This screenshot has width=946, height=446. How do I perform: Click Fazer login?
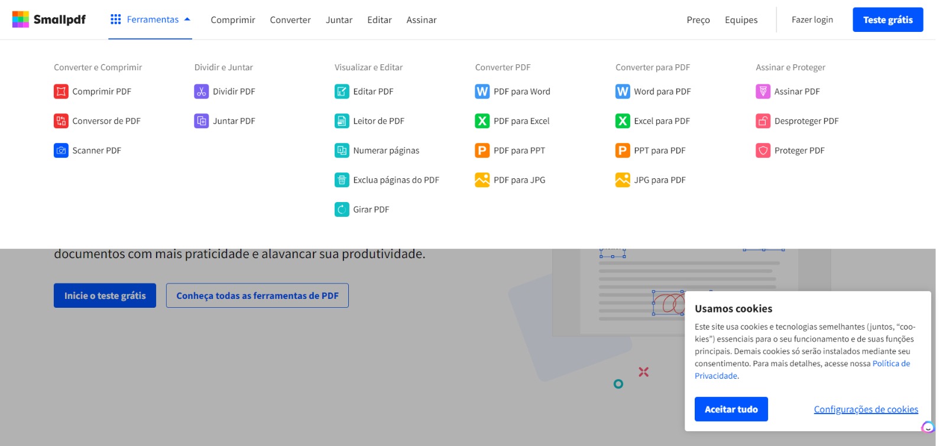coord(812,19)
